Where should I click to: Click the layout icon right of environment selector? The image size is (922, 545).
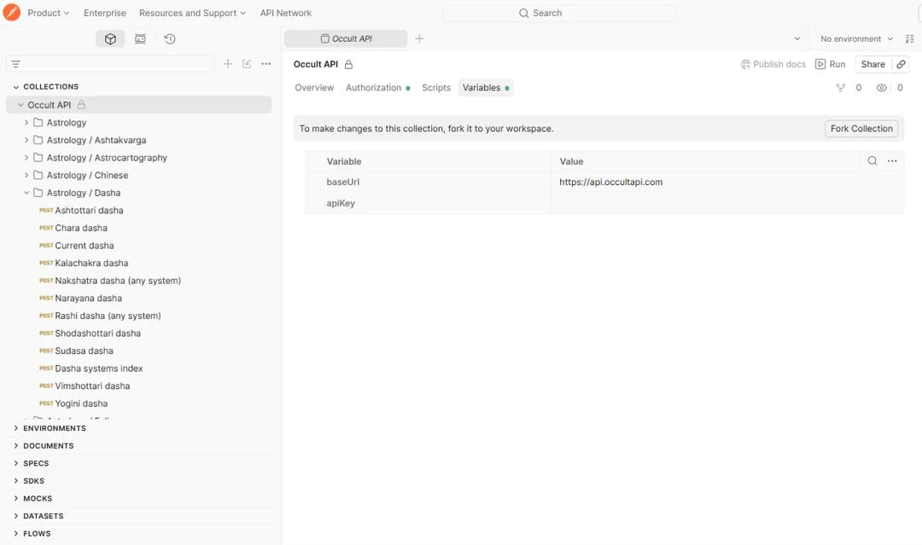tap(910, 38)
